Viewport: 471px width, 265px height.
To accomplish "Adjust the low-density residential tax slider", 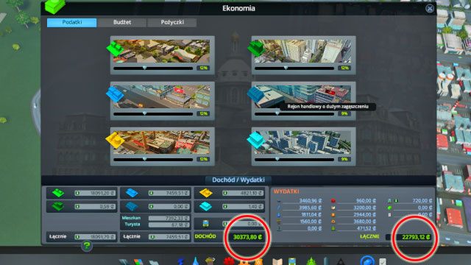I will (x=153, y=68).
